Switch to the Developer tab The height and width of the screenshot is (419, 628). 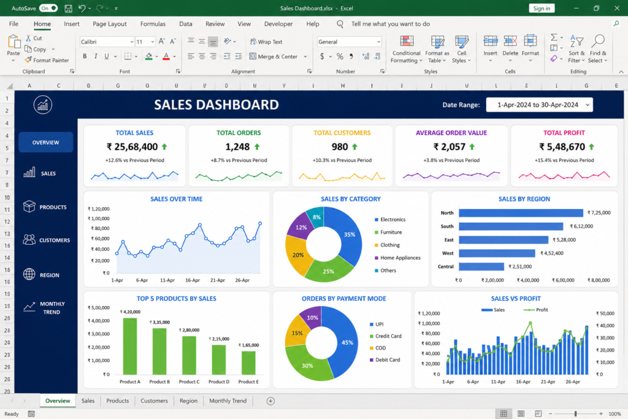tap(278, 24)
